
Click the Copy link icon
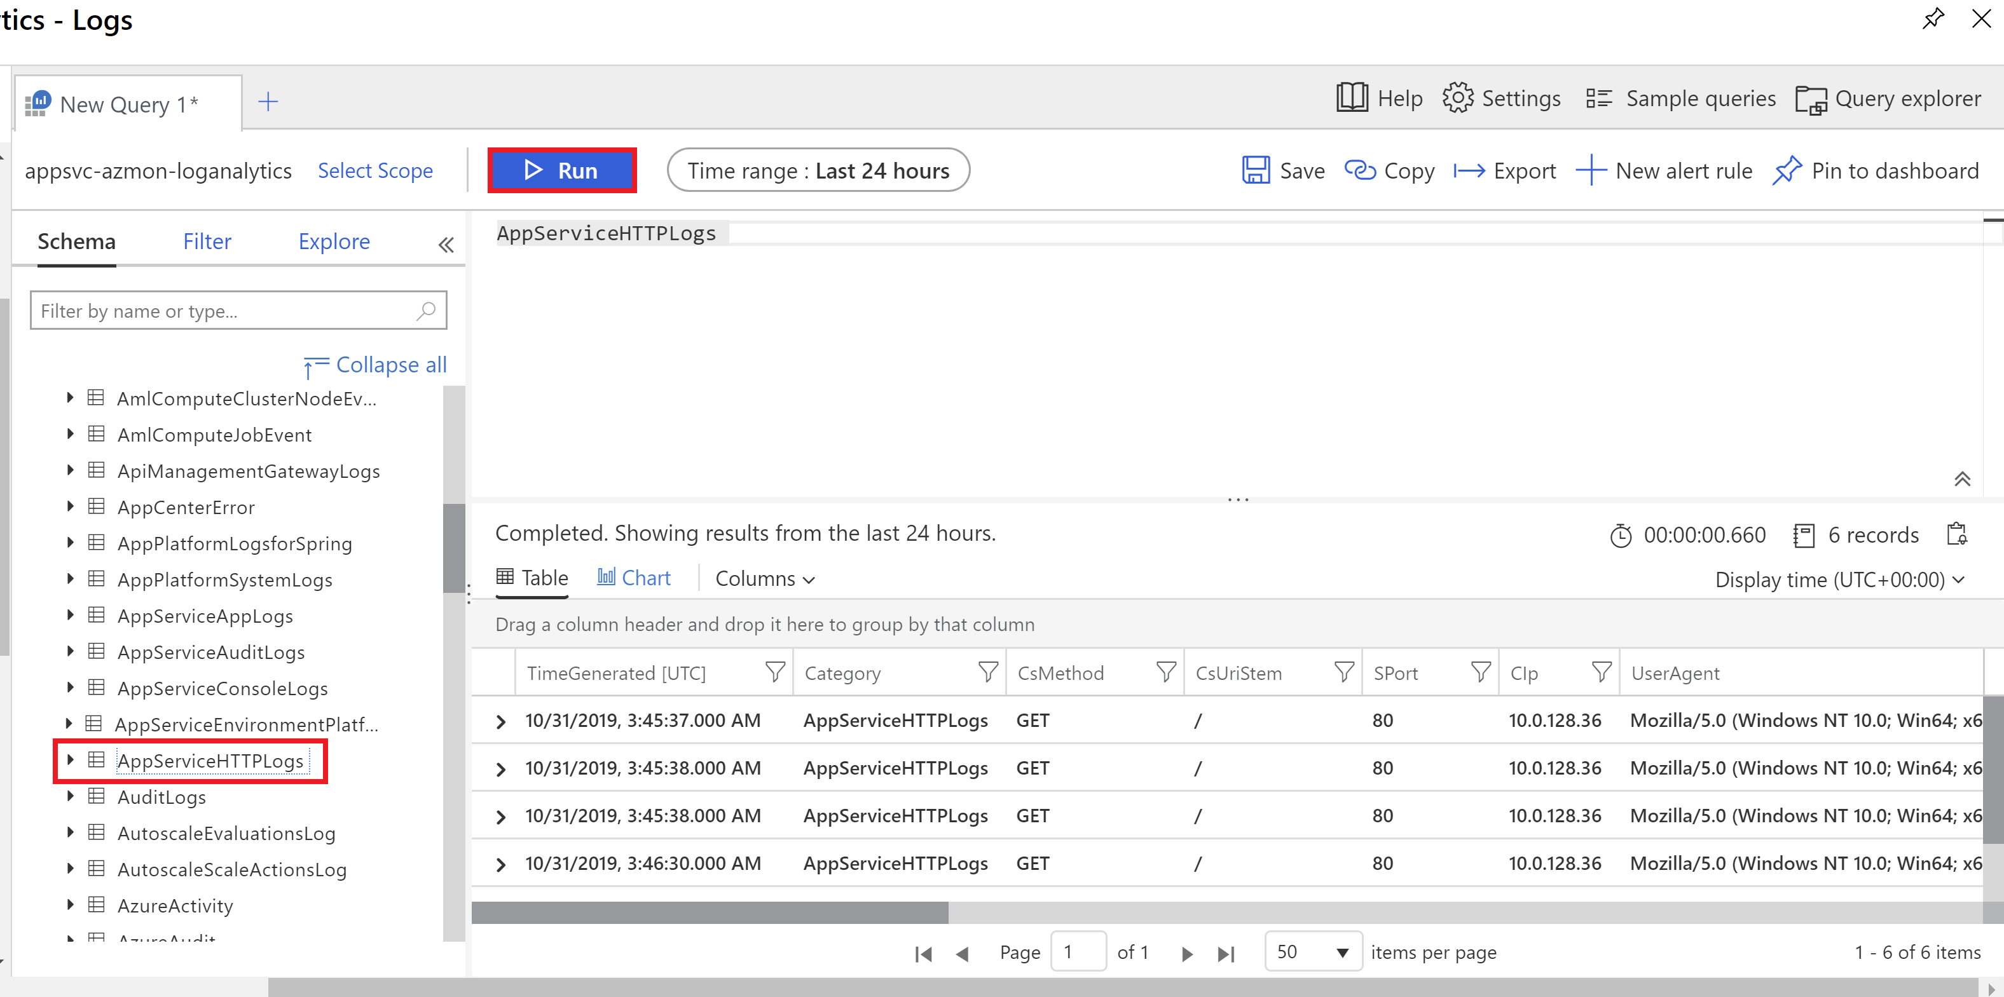tap(1360, 170)
